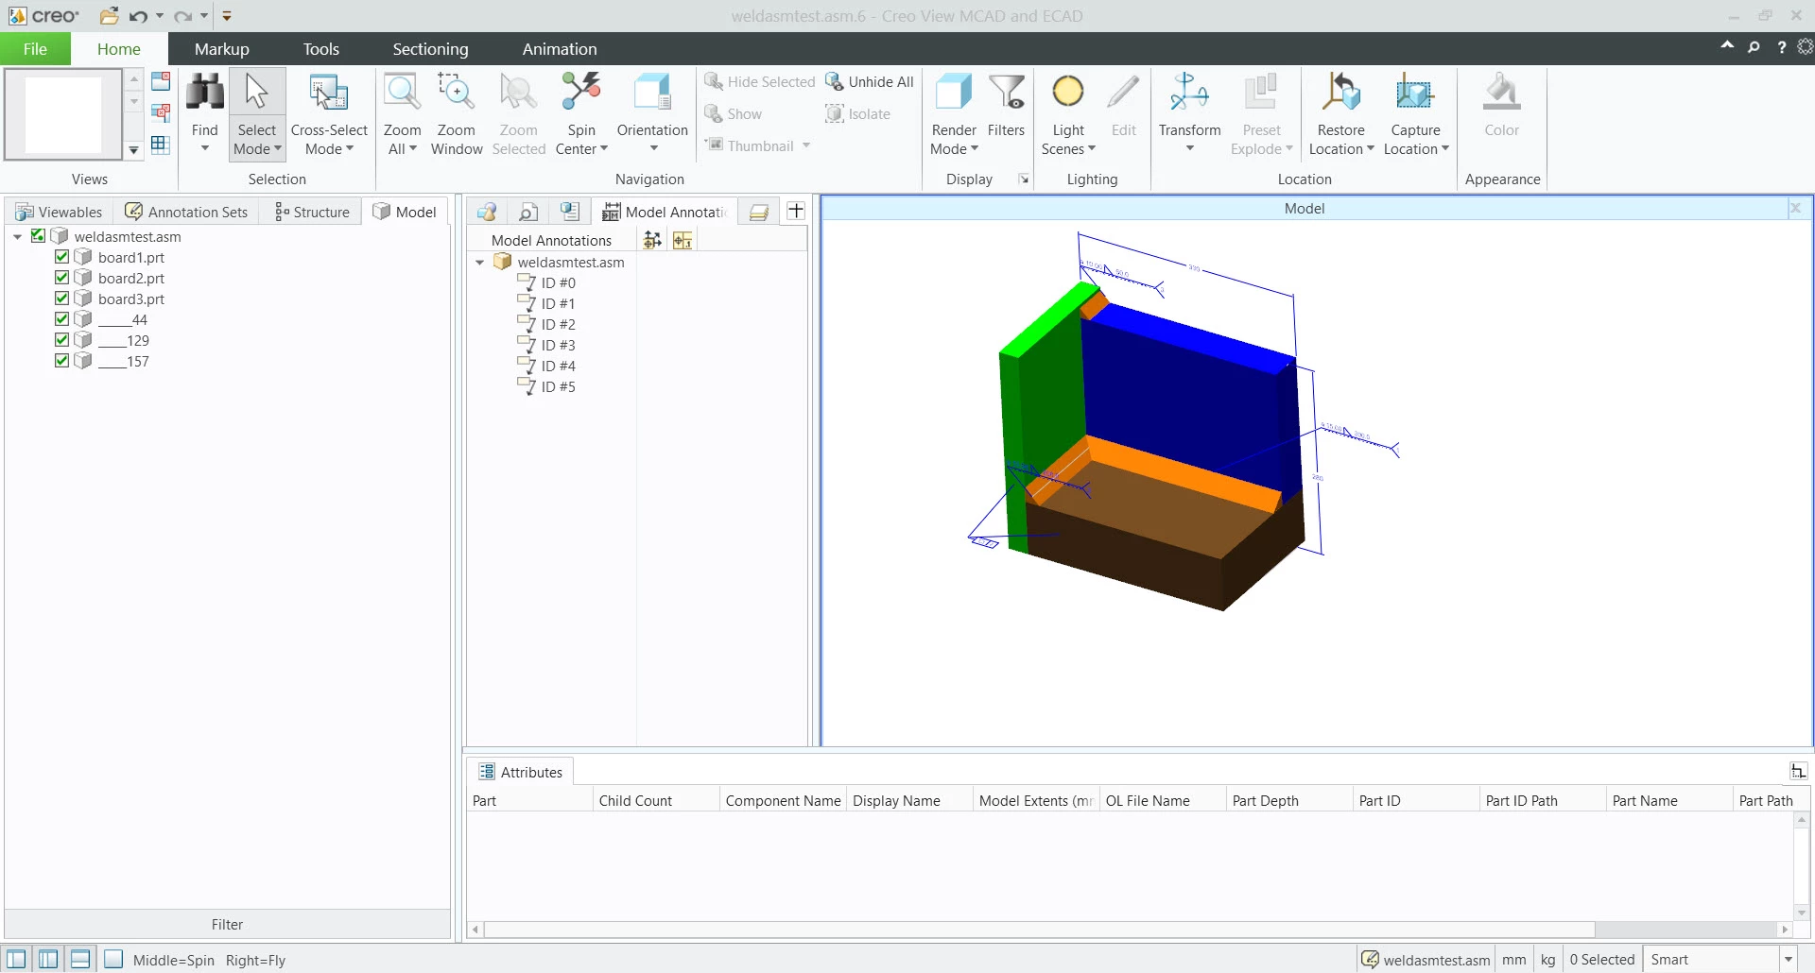The height and width of the screenshot is (973, 1815).
Task: Click the annotation arrows icon beside Model Annotations header
Action: pos(652,240)
